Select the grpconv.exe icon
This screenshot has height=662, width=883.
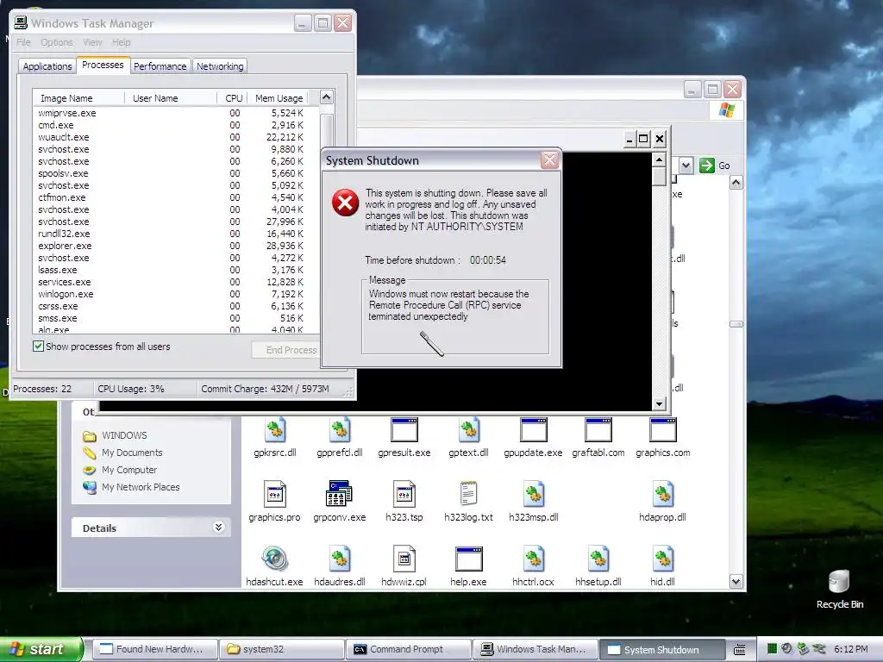coord(340,494)
